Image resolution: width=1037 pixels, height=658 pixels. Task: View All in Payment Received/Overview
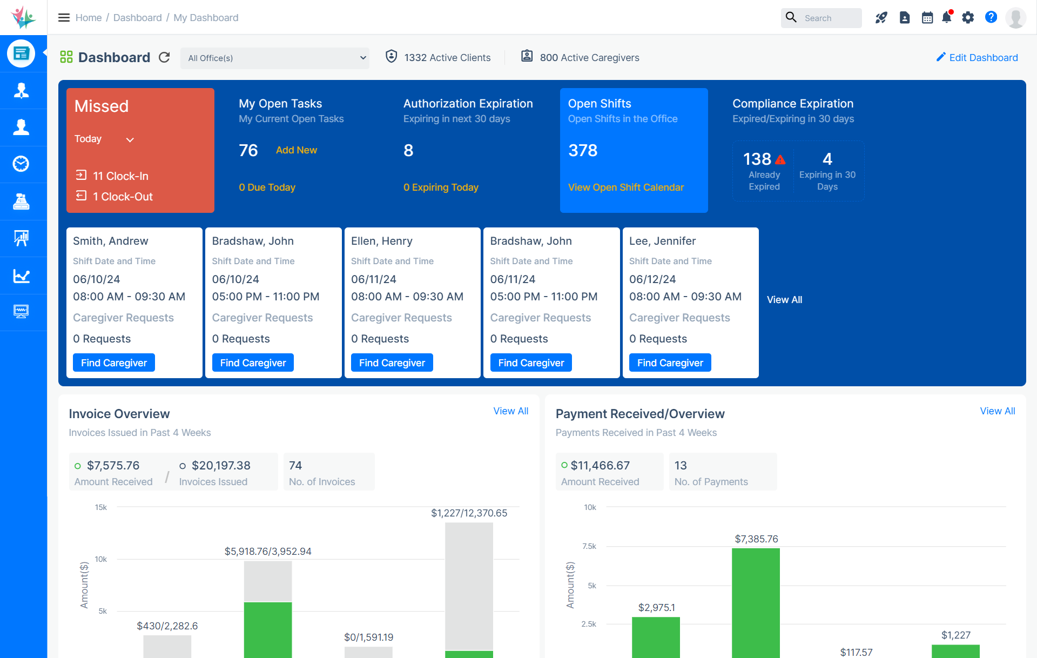click(998, 411)
